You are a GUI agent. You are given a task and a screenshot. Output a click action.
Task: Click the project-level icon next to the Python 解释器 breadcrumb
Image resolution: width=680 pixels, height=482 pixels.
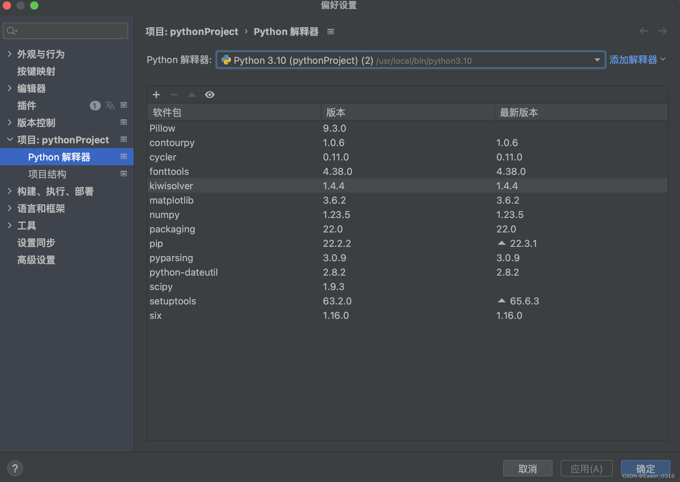tap(331, 32)
